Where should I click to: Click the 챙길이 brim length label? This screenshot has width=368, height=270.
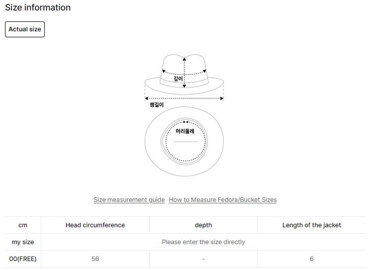click(157, 105)
